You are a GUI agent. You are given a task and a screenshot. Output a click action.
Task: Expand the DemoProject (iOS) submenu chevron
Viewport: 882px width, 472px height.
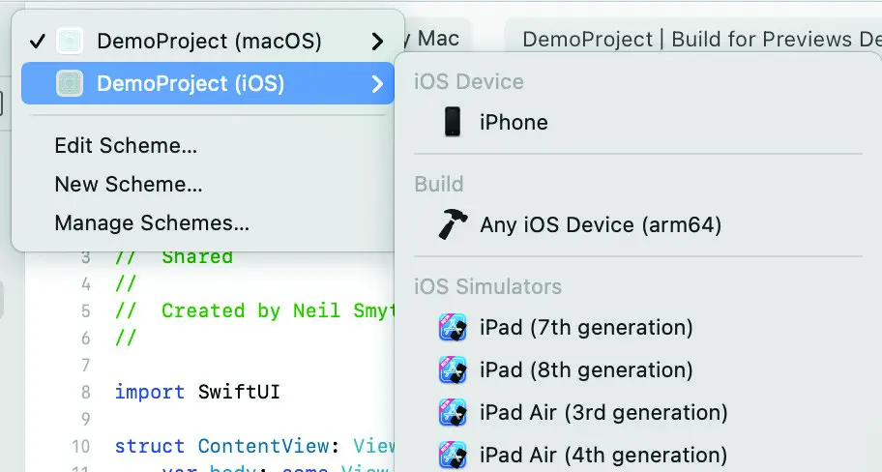(x=377, y=84)
